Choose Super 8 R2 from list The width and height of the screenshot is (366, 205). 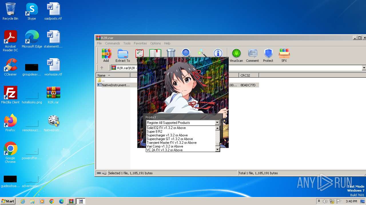tap(180, 132)
